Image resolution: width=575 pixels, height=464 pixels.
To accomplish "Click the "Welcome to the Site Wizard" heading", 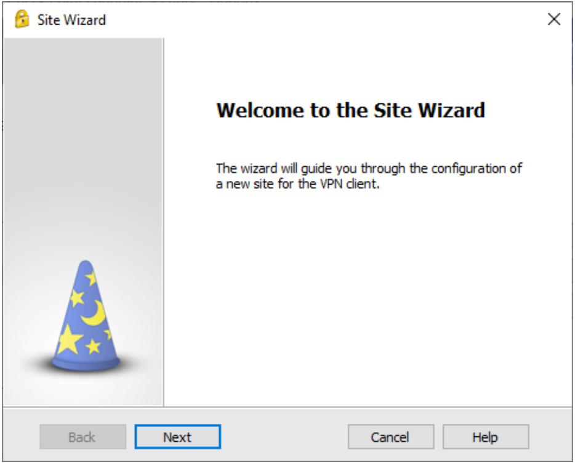I will (x=350, y=110).
